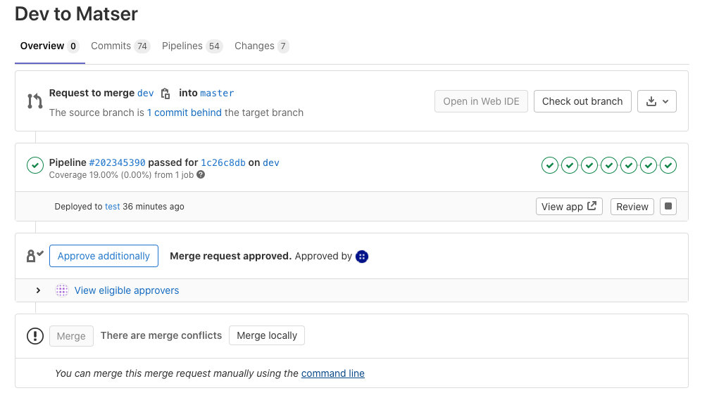
Task: Go to the Changes tab
Action: [261, 46]
